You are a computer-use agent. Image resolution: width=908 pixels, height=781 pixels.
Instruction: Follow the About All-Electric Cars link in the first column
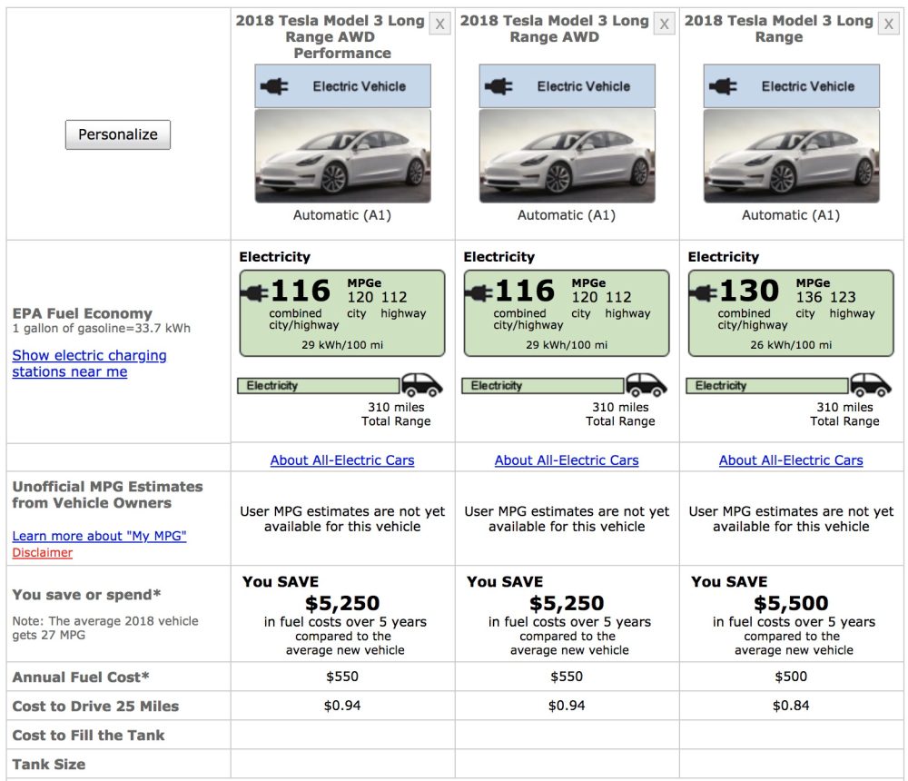tap(341, 460)
